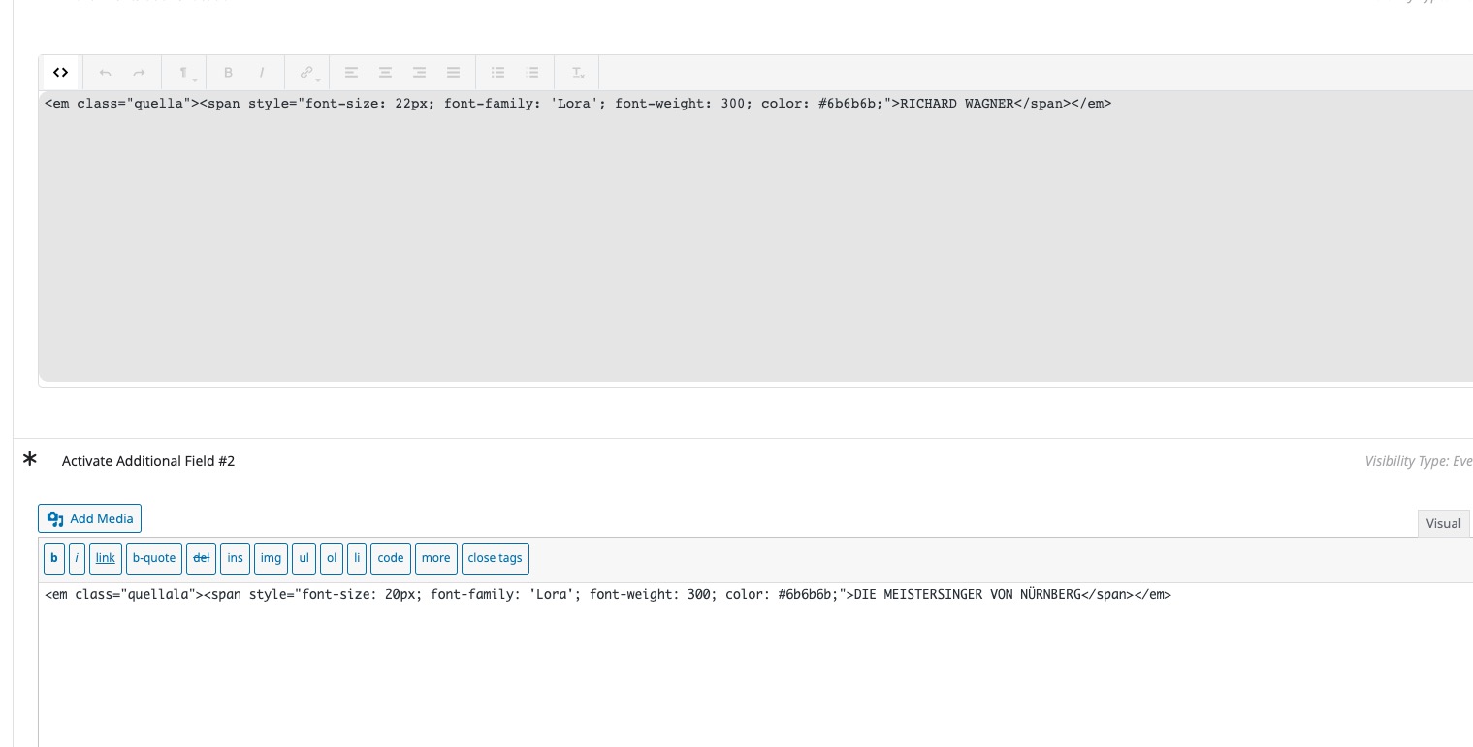Insert a bulleted list

tap(497, 73)
